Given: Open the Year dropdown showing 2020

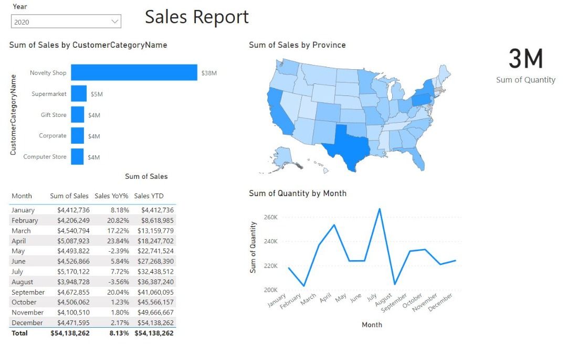Looking at the screenshot, I should point(66,21).
